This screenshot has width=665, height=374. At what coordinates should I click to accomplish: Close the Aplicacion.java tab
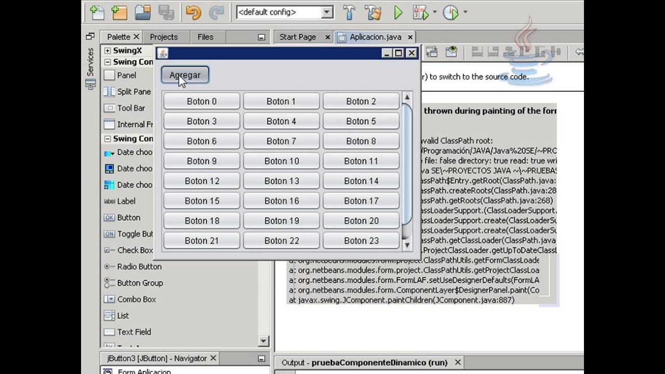pos(410,37)
